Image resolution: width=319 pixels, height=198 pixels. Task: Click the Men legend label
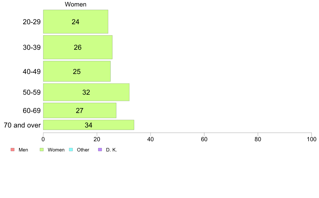pos(23,150)
